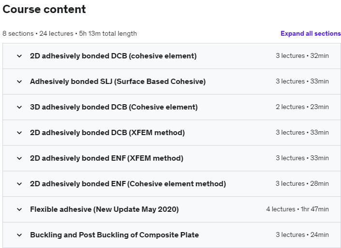
Task: Expand chevron for 2D adhesively bonded ENF (XFEM method)
Action: point(19,158)
